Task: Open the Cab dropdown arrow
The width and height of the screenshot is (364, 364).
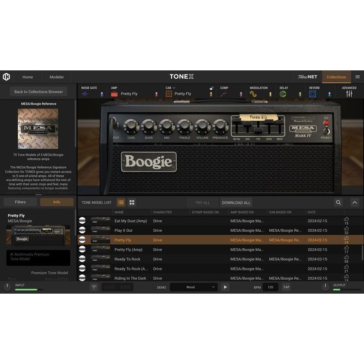Action: (174, 88)
